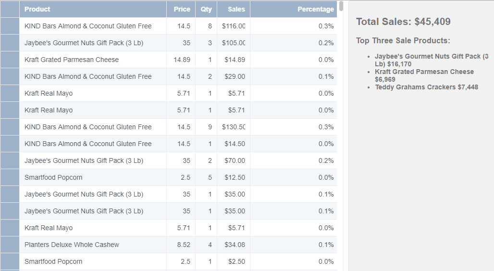Click the $12.50 sales cell
This screenshot has width=494, height=271.
point(234,177)
